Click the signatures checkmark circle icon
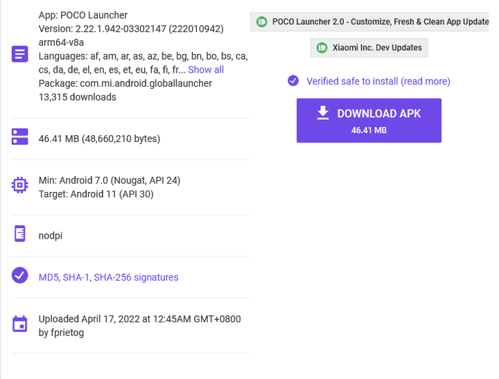 click(x=19, y=275)
